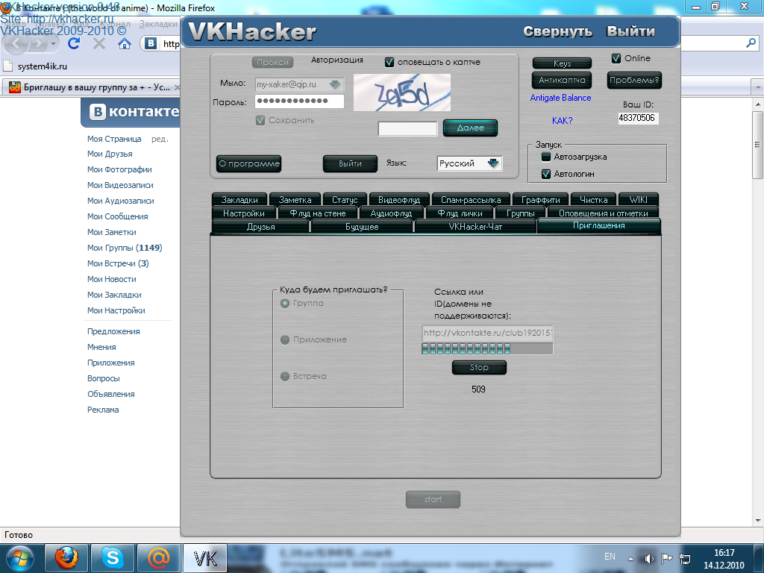The height and width of the screenshot is (573, 764).
Task: Open Мои Группы in VKontakte sidebar
Action: point(125,248)
